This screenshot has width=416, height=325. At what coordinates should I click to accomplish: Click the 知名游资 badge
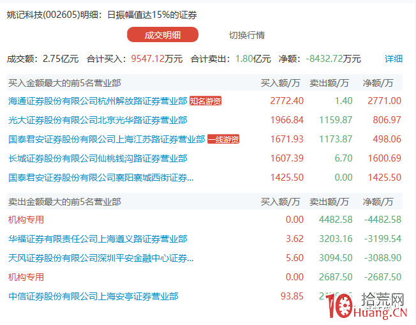205,101
